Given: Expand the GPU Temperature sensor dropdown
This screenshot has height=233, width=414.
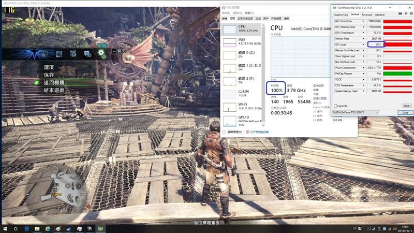Looking at the screenshot, I should point(363,33).
